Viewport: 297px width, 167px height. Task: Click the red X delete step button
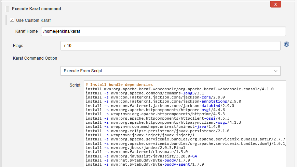click(275, 4)
